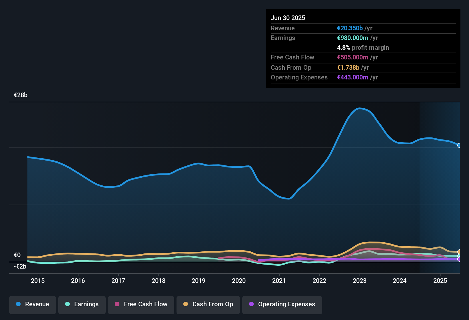Click the €28b y-axis label
The height and width of the screenshot is (320, 469).
coord(21,95)
